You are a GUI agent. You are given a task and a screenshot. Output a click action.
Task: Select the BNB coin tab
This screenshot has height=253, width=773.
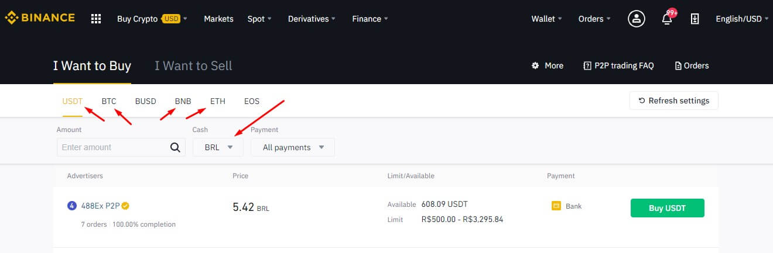183,101
